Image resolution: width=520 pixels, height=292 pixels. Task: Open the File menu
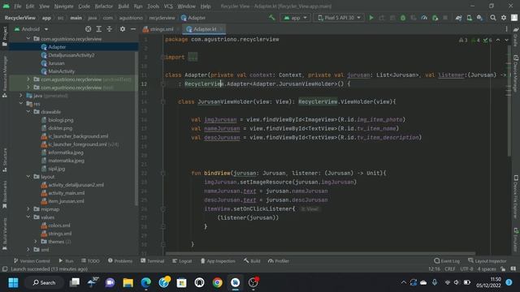click(18, 6)
